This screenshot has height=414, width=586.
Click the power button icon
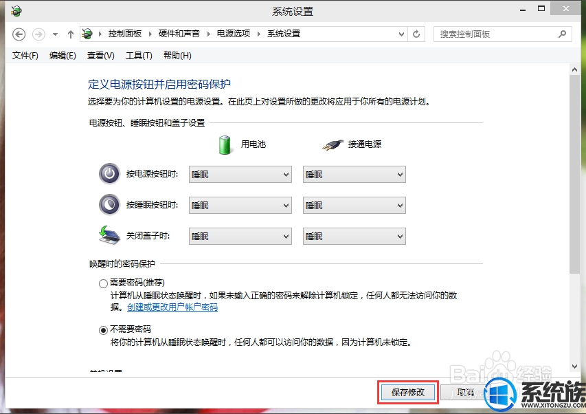coord(109,174)
